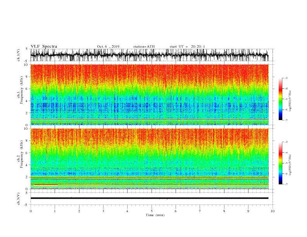Click the "VLF Spectra" title text
Image resolution: width=307 pixels, height=237 pixels.
tap(44, 46)
